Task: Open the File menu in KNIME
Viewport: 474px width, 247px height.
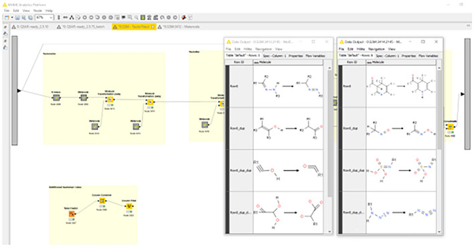Action: tap(7, 11)
